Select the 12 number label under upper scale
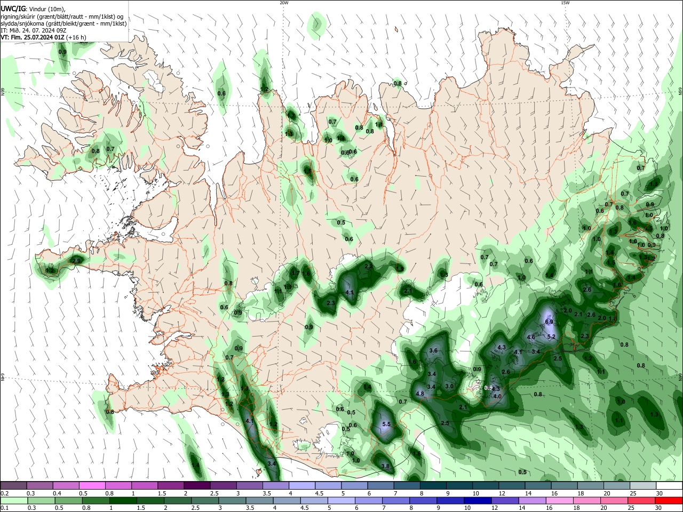Viewport: 683px width, 512px height. click(503, 493)
